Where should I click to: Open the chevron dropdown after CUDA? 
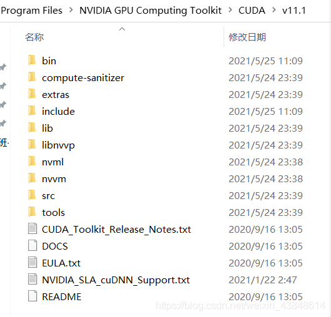274,10
